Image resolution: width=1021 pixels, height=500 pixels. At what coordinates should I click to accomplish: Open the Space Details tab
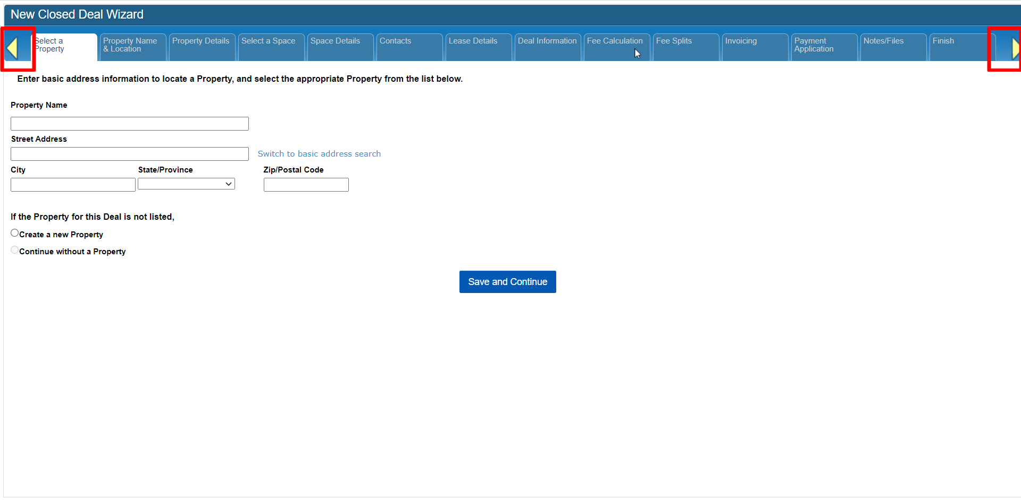click(340, 46)
